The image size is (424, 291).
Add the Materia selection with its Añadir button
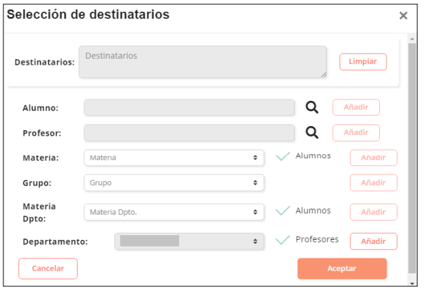(374, 157)
